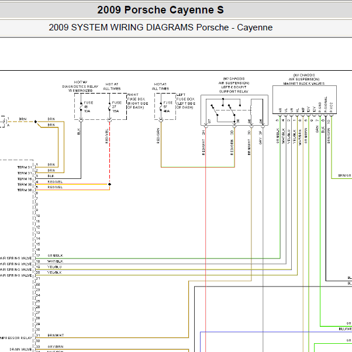Click the Left Fuse Box label

tap(186, 101)
